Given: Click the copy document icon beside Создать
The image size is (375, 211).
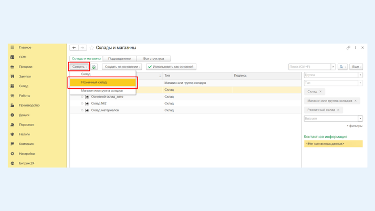Looking at the screenshot, I should click(x=94, y=67).
